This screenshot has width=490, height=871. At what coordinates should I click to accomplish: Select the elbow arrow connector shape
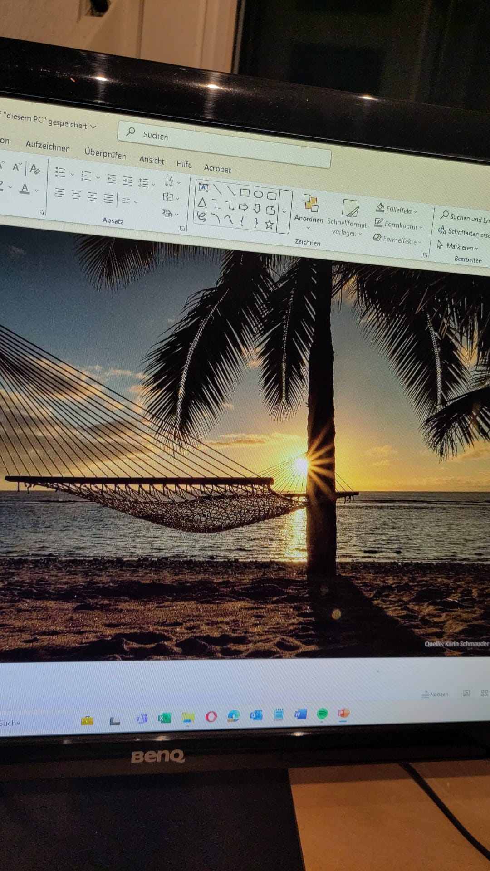click(x=230, y=206)
